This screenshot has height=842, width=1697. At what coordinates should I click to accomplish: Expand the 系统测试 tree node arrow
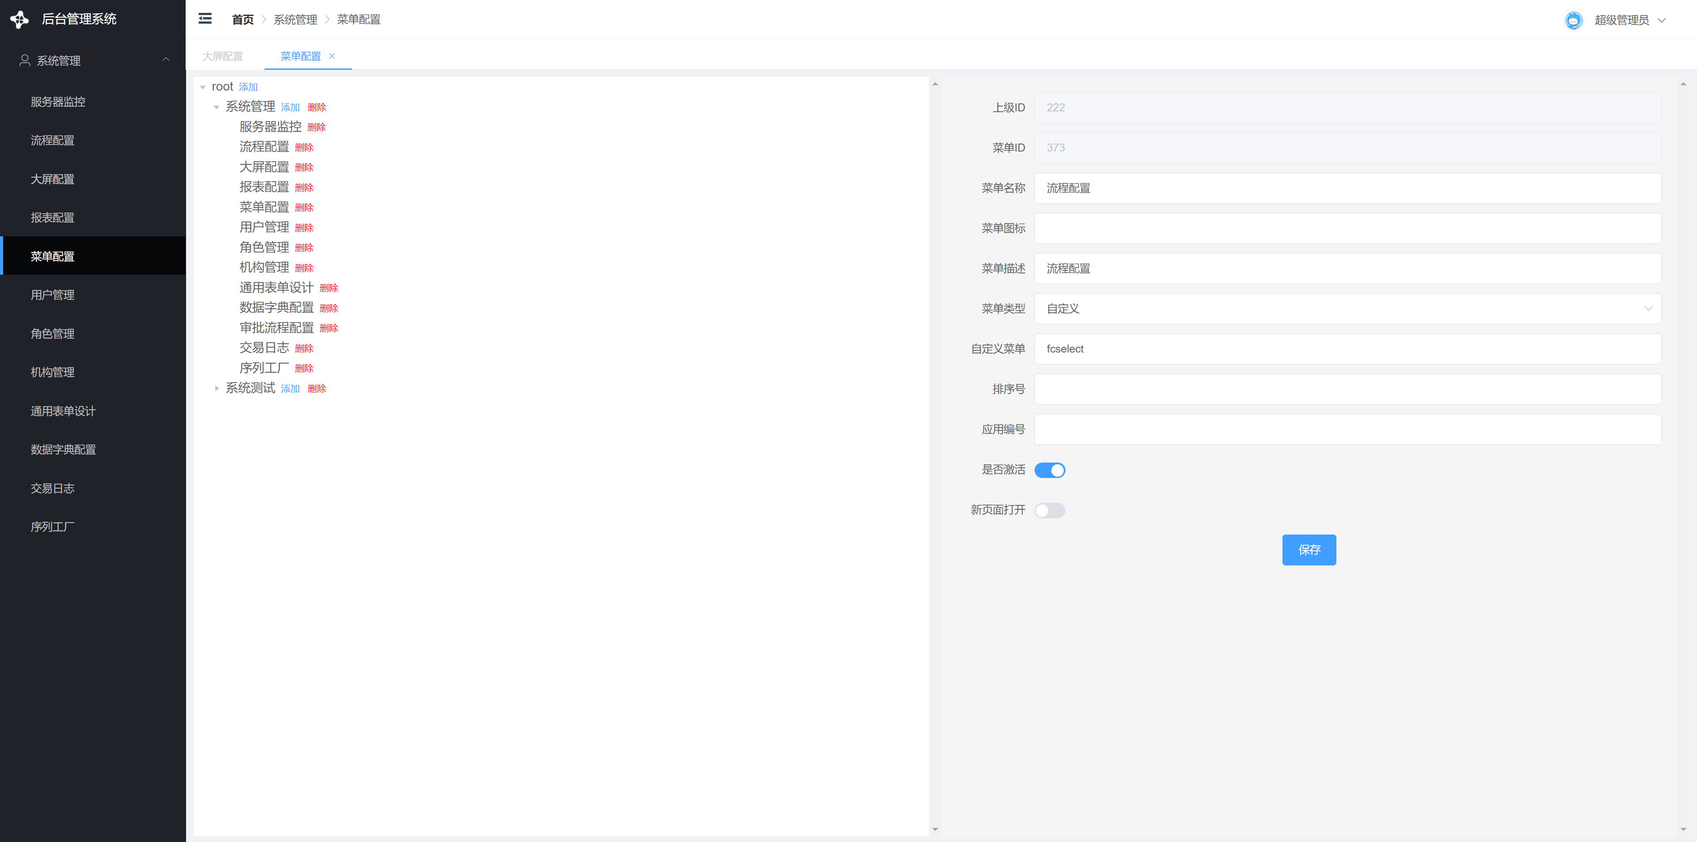pos(217,388)
